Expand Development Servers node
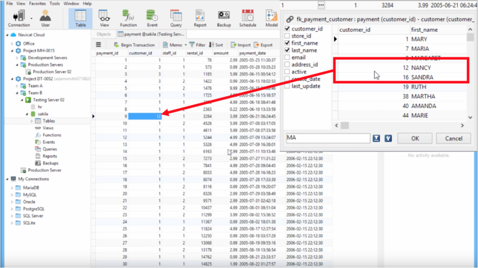 point(17,57)
